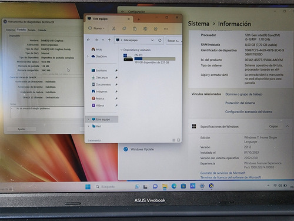Switch to Sonido tab in DirectX tool
Image resolution: width=294 pixels, height=221 pixels.
(x=32, y=30)
